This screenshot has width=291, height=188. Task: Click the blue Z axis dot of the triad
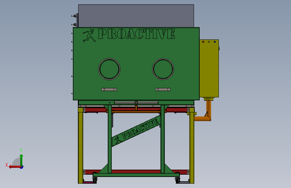pos(22,167)
